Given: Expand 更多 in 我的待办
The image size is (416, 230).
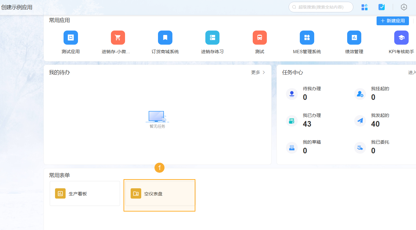Looking at the screenshot, I should [x=258, y=73].
